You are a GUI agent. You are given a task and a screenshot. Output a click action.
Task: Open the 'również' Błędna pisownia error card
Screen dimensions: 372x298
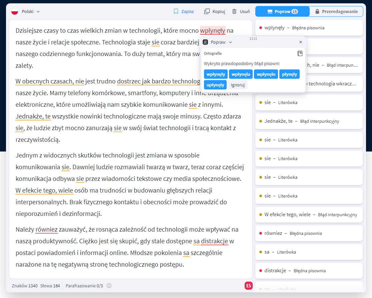click(309, 233)
